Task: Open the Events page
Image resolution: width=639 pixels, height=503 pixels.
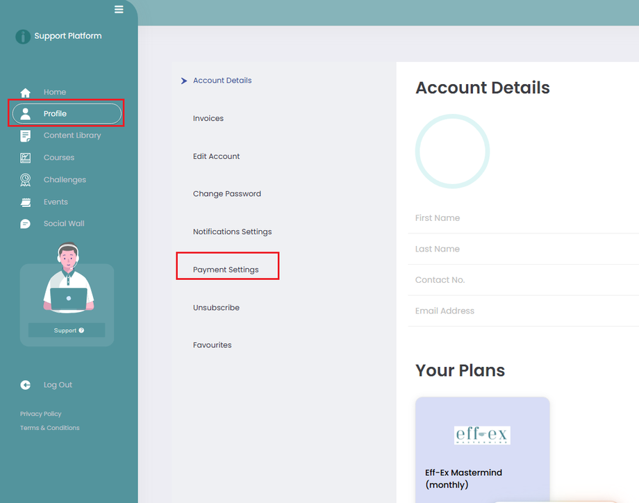Action: pyautogui.click(x=56, y=201)
